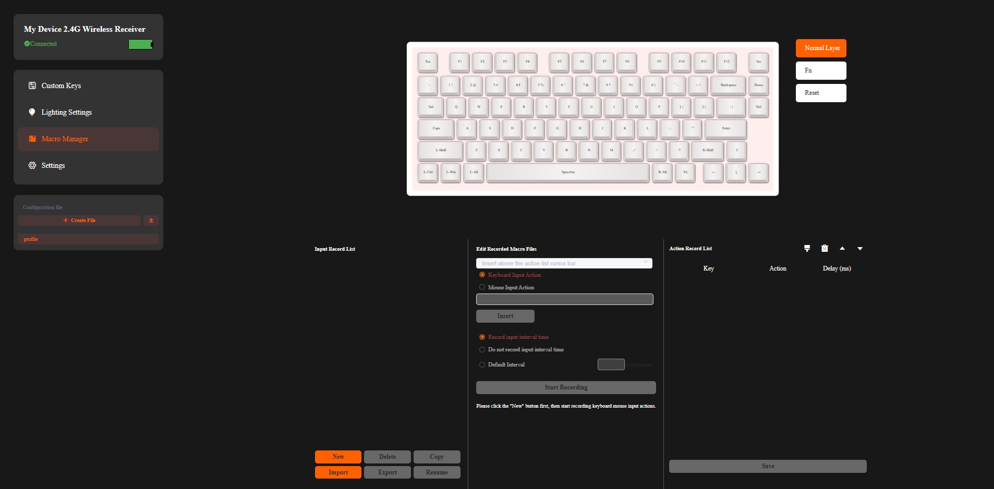Viewport: 994px width, 489px height.
Task: Click the up arrow key on the keyboard
Action: (x=736, y=150)
